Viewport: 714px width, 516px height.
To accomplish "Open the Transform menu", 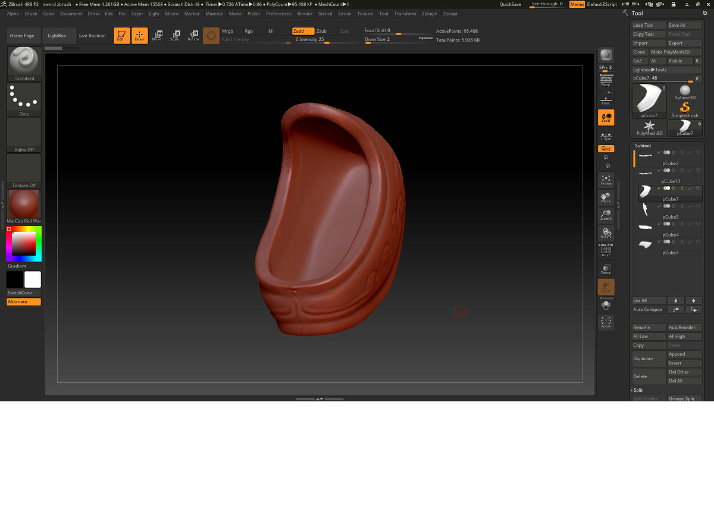I will pos(405,14).
